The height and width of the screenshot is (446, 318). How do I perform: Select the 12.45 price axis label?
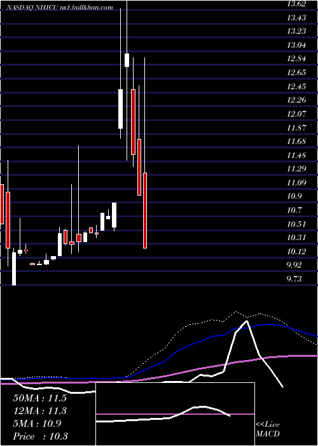click(x=296, y=87)
